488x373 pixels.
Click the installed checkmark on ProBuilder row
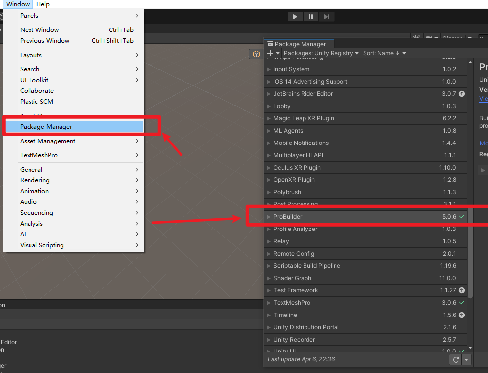coord(462,216)
